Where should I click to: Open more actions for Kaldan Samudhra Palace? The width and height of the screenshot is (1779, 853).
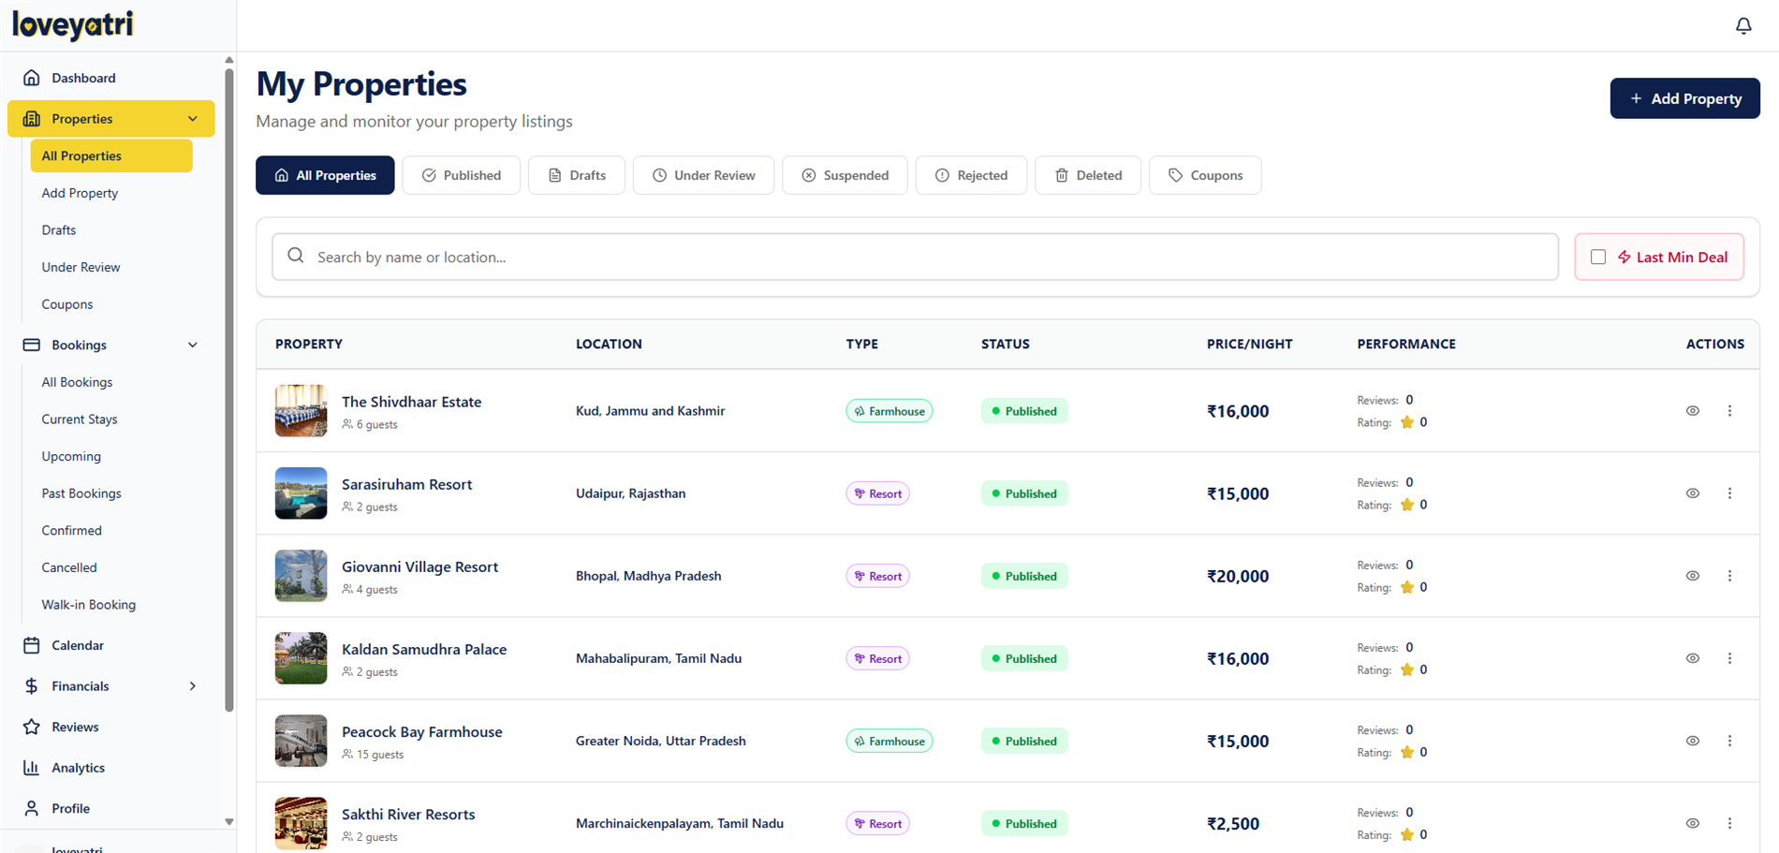coord(1729,658)
